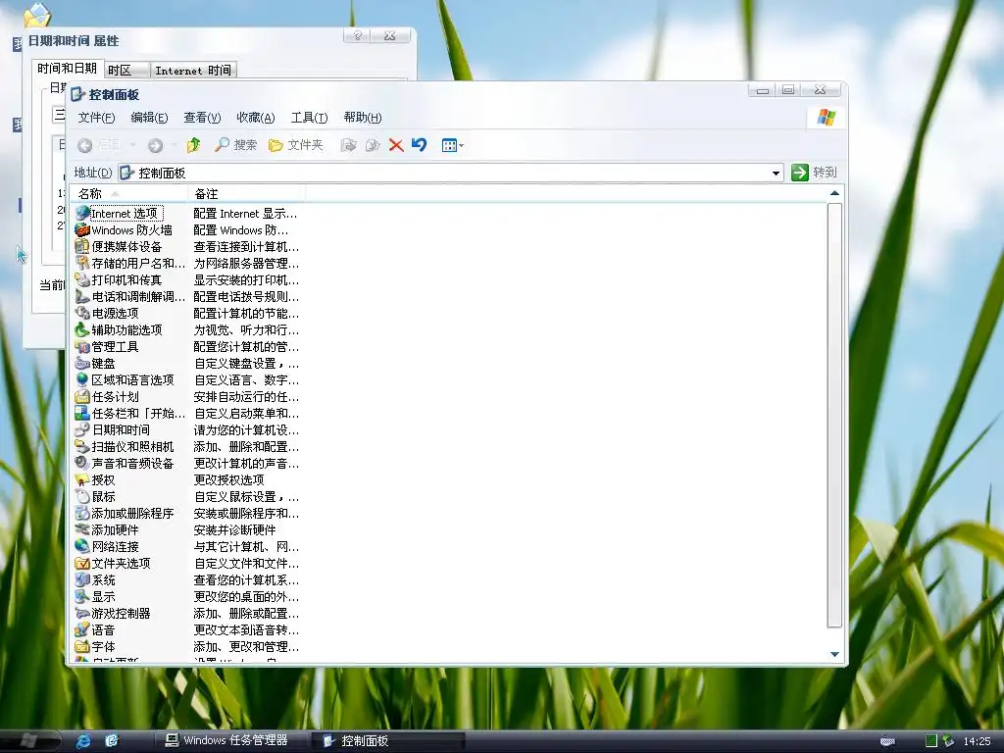Click the Start button on taskbar

tap(30, 741)
